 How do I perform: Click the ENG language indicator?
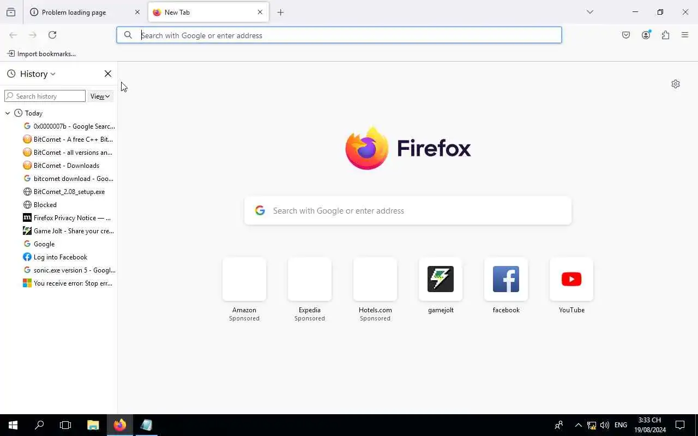621,425
